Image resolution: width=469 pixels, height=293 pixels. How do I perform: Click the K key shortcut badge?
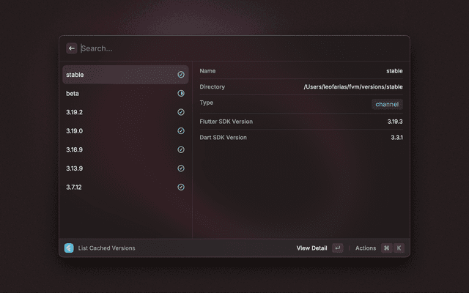point(399,248)
